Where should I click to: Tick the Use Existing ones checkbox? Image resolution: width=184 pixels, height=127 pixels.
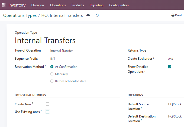tap(48, 112)
